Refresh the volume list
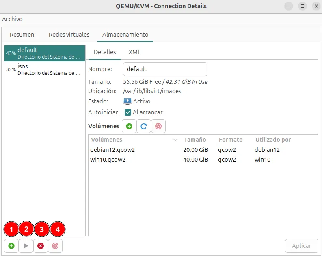Screen dimensions: 322x256 [x=143, y=126]
